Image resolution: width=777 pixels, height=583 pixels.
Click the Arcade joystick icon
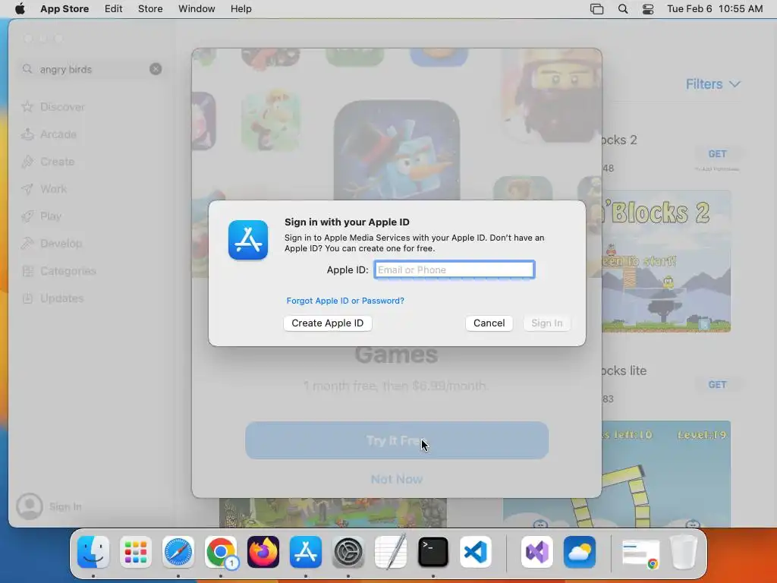[28, 134]
